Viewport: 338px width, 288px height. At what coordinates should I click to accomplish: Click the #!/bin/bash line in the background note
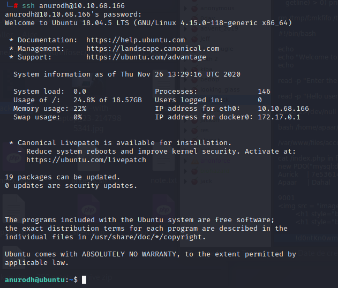[x=297, y=34]
